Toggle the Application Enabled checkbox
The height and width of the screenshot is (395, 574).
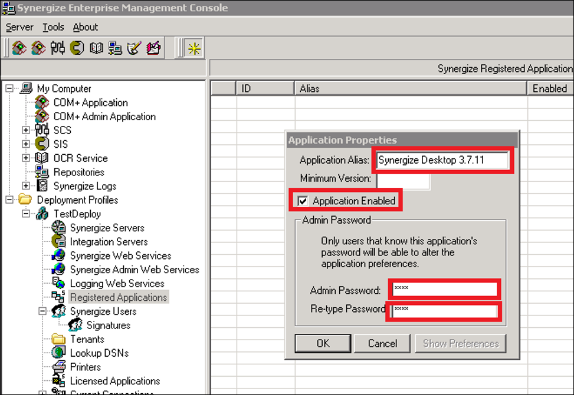click(303, 201)
